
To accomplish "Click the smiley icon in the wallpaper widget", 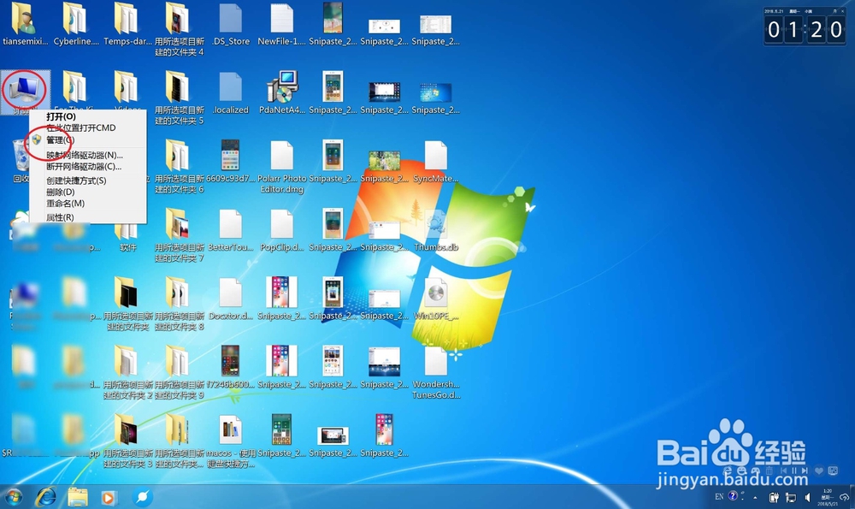I will click(741, 471).
